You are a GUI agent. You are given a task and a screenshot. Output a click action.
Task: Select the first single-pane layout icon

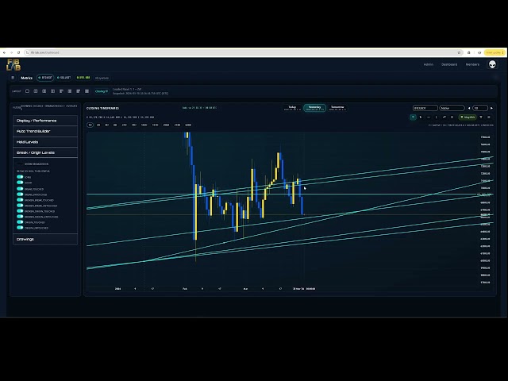pos(27,91)
